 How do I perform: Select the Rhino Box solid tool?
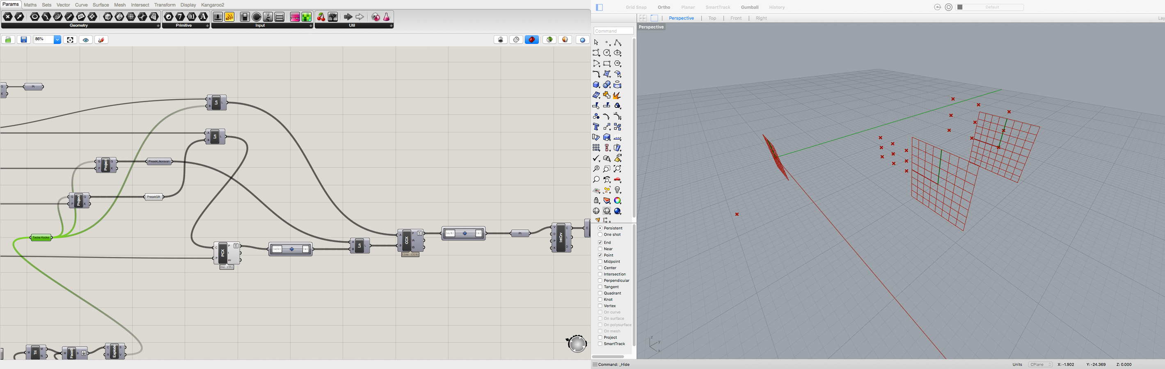(597, 85)
